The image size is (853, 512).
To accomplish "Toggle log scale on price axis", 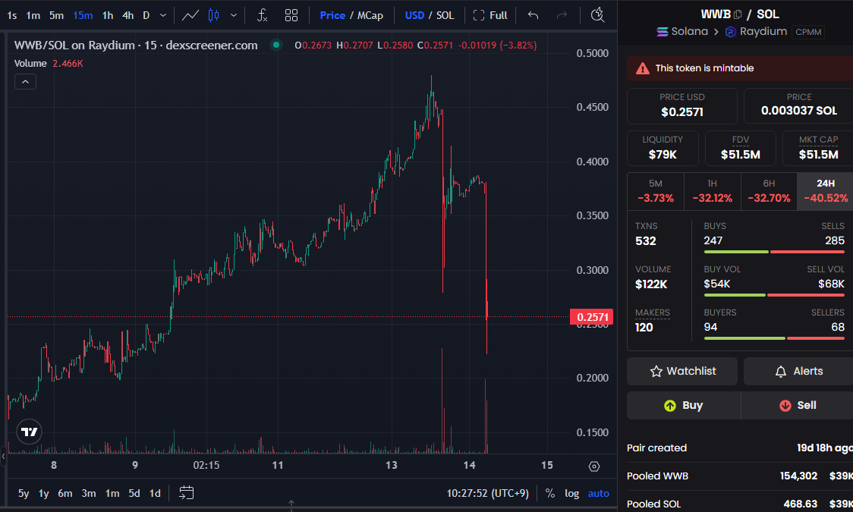I will click(571, 494).
